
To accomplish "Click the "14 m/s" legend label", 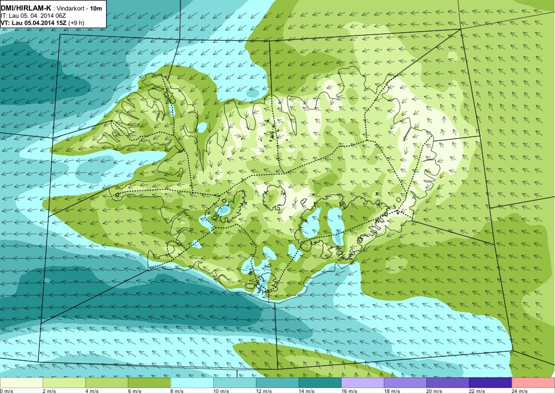I will coord(306,391).
